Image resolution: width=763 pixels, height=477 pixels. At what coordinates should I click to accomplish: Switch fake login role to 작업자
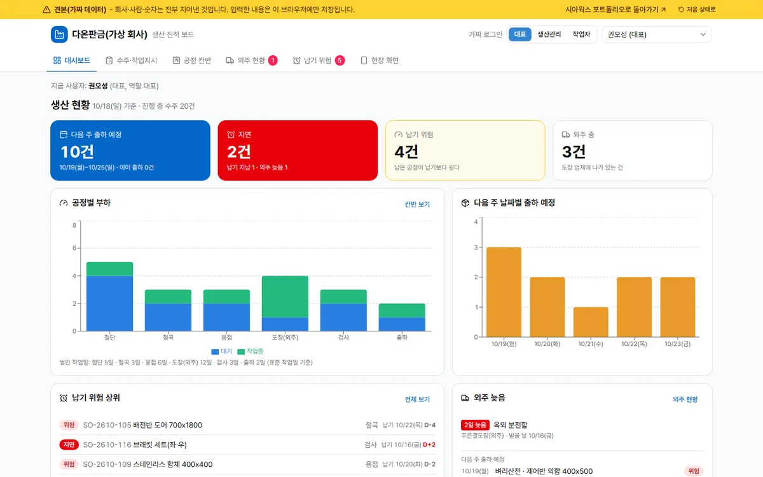point(581,34)
